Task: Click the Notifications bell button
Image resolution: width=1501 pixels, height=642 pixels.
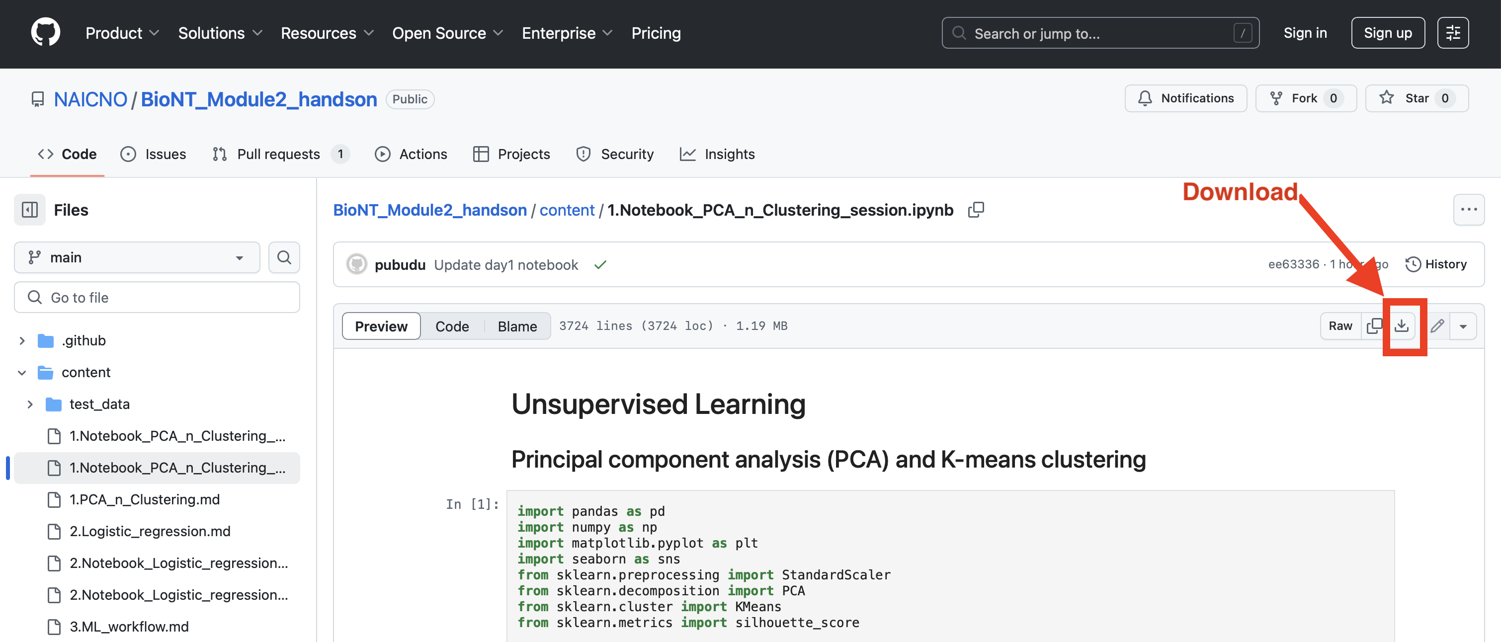Action: 1185,98
